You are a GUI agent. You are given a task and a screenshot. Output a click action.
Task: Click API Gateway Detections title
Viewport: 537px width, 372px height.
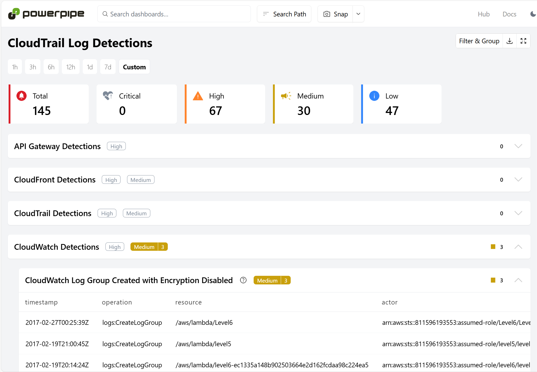click(x=57, y=146)
